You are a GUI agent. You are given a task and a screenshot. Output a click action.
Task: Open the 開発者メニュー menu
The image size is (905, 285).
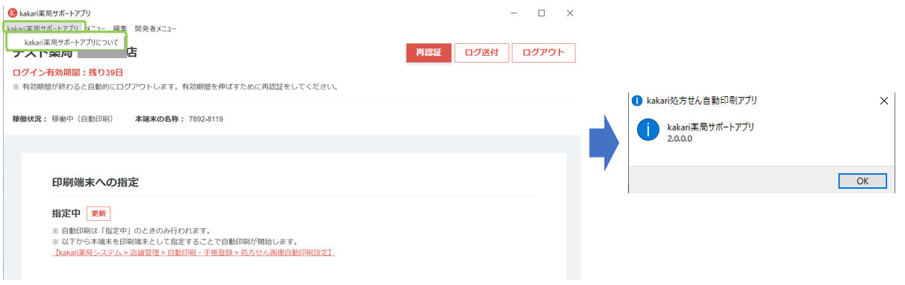tap(155, 28)
